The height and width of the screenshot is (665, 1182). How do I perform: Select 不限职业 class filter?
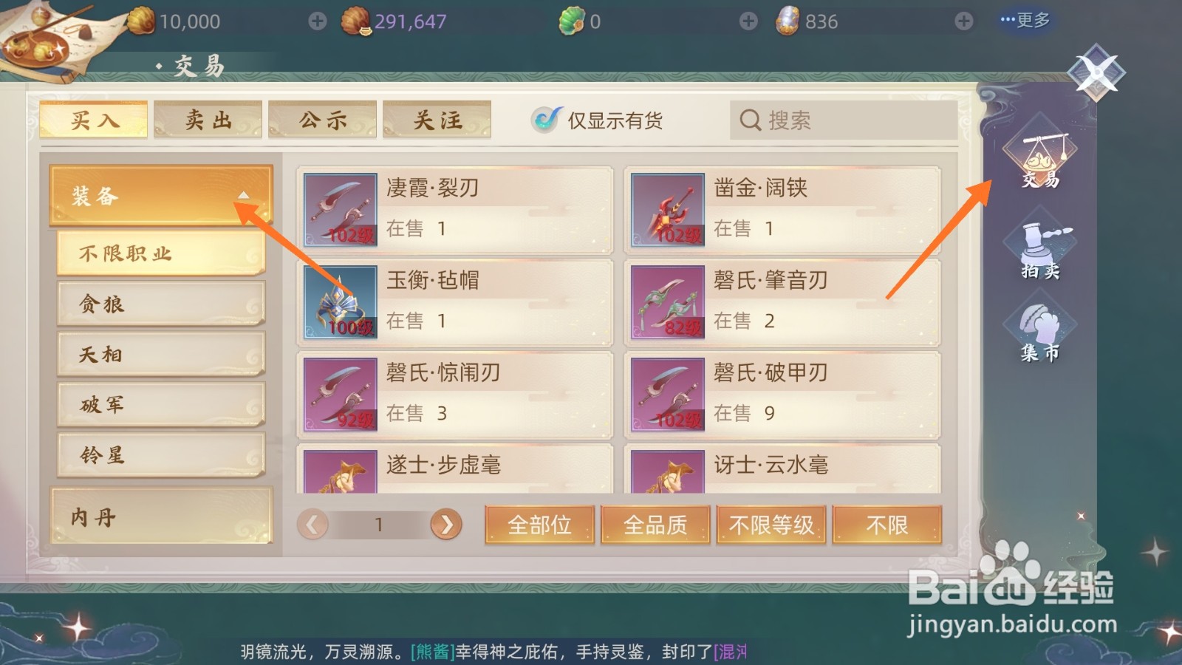(x=161, y=253)
